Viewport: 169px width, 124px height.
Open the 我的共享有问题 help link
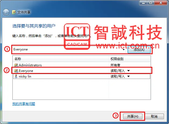(24, 104)
